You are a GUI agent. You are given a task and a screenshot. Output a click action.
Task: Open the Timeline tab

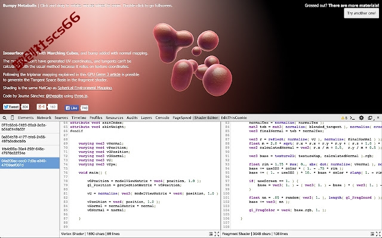tap(79, 118)
